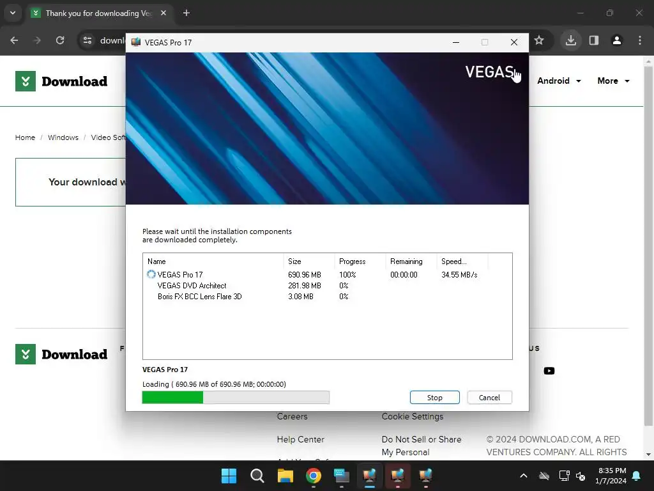Toggle Chrome side panel icon
This screenshot has height=491, width=654.
pos(594,40)
